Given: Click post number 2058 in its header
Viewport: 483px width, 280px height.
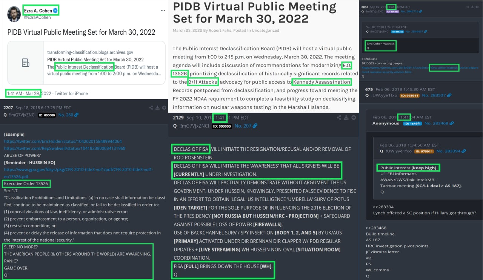Looking at the screenshot, I should (365, 7).
